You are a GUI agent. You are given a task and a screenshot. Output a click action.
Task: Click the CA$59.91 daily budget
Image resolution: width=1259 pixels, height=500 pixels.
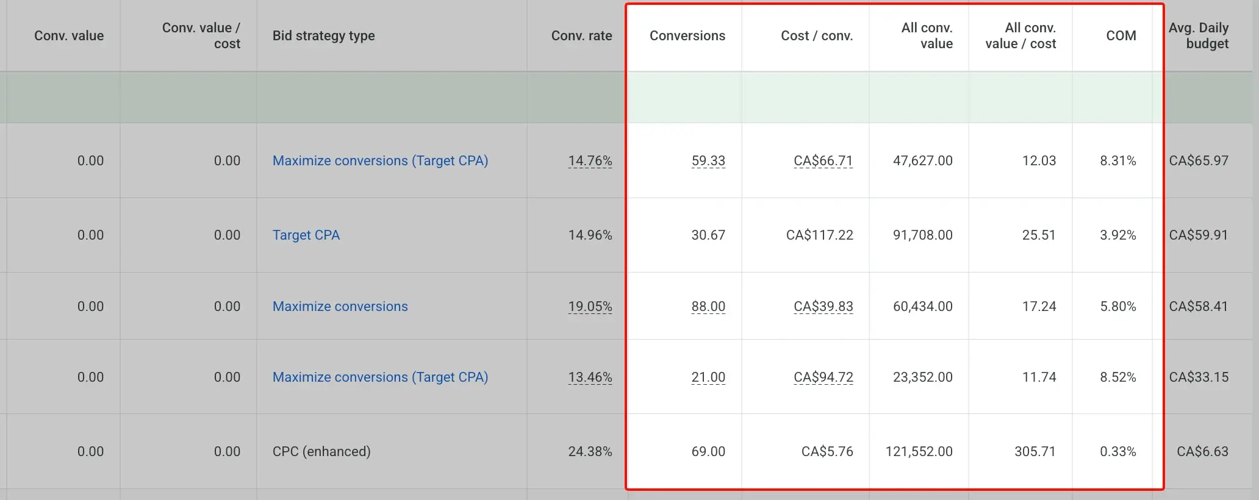point(1199,235)
